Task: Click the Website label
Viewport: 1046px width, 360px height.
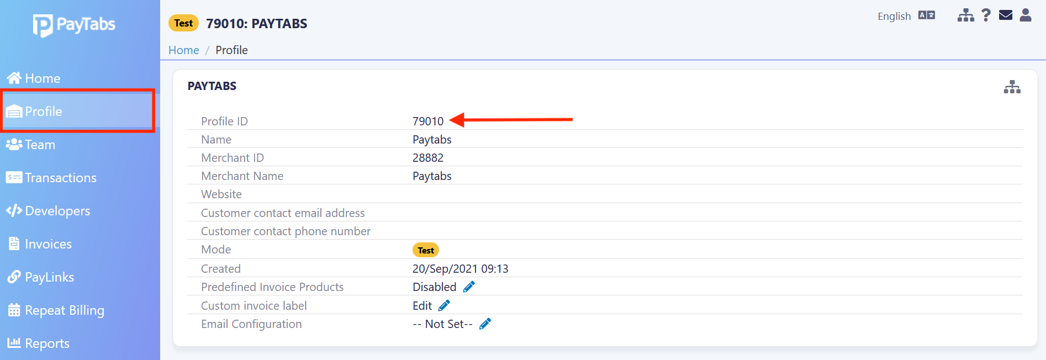Action: [221, 194]
